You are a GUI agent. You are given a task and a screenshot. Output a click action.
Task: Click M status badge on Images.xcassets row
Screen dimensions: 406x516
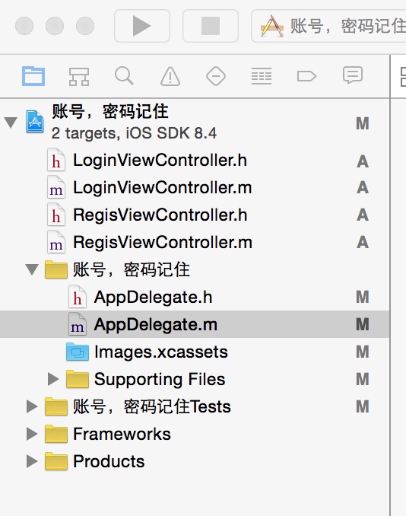click(362, 352)
